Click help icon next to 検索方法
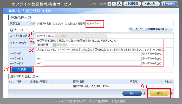Screen dimensions: 182x104 pos(33,24)
